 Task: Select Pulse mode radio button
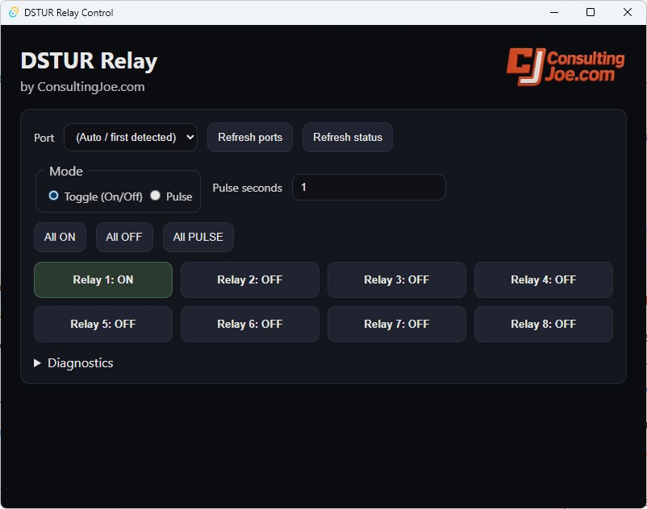coord(156,196)
